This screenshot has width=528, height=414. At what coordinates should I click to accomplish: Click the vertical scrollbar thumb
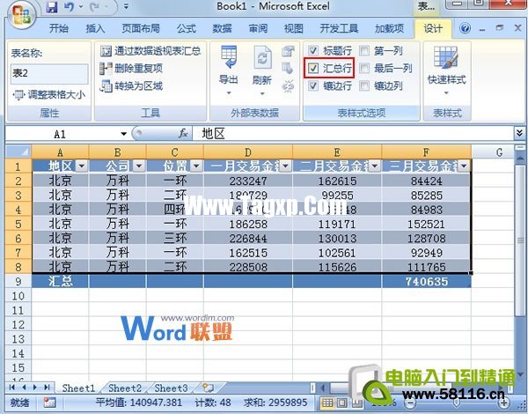520,240
